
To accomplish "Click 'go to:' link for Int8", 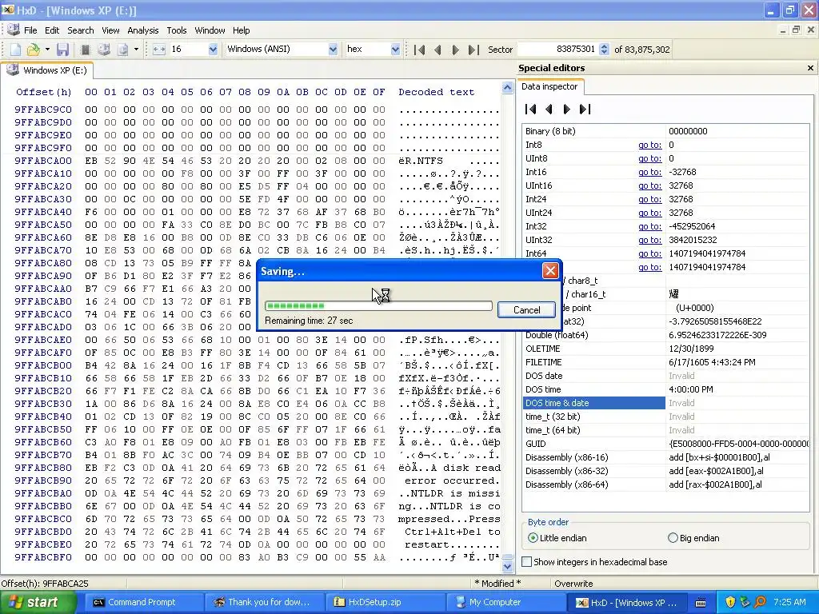I will click(x=649, y=146).
